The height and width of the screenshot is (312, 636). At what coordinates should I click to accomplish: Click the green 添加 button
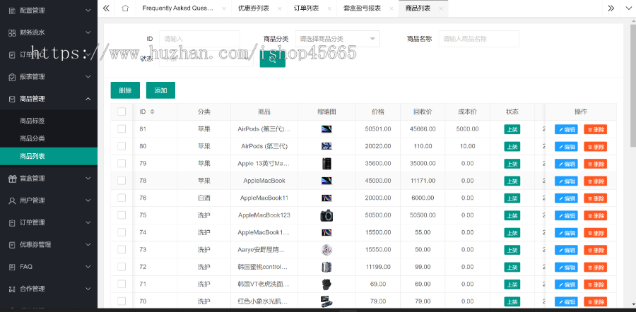[160, 90]
